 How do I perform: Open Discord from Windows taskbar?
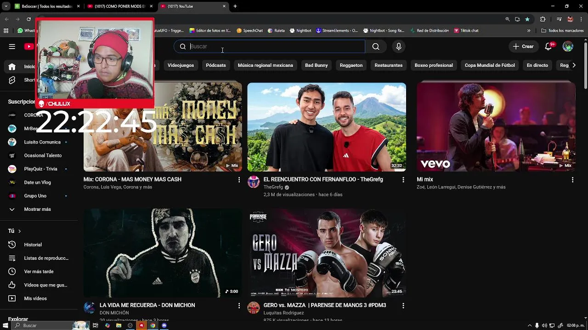point(164,325)
